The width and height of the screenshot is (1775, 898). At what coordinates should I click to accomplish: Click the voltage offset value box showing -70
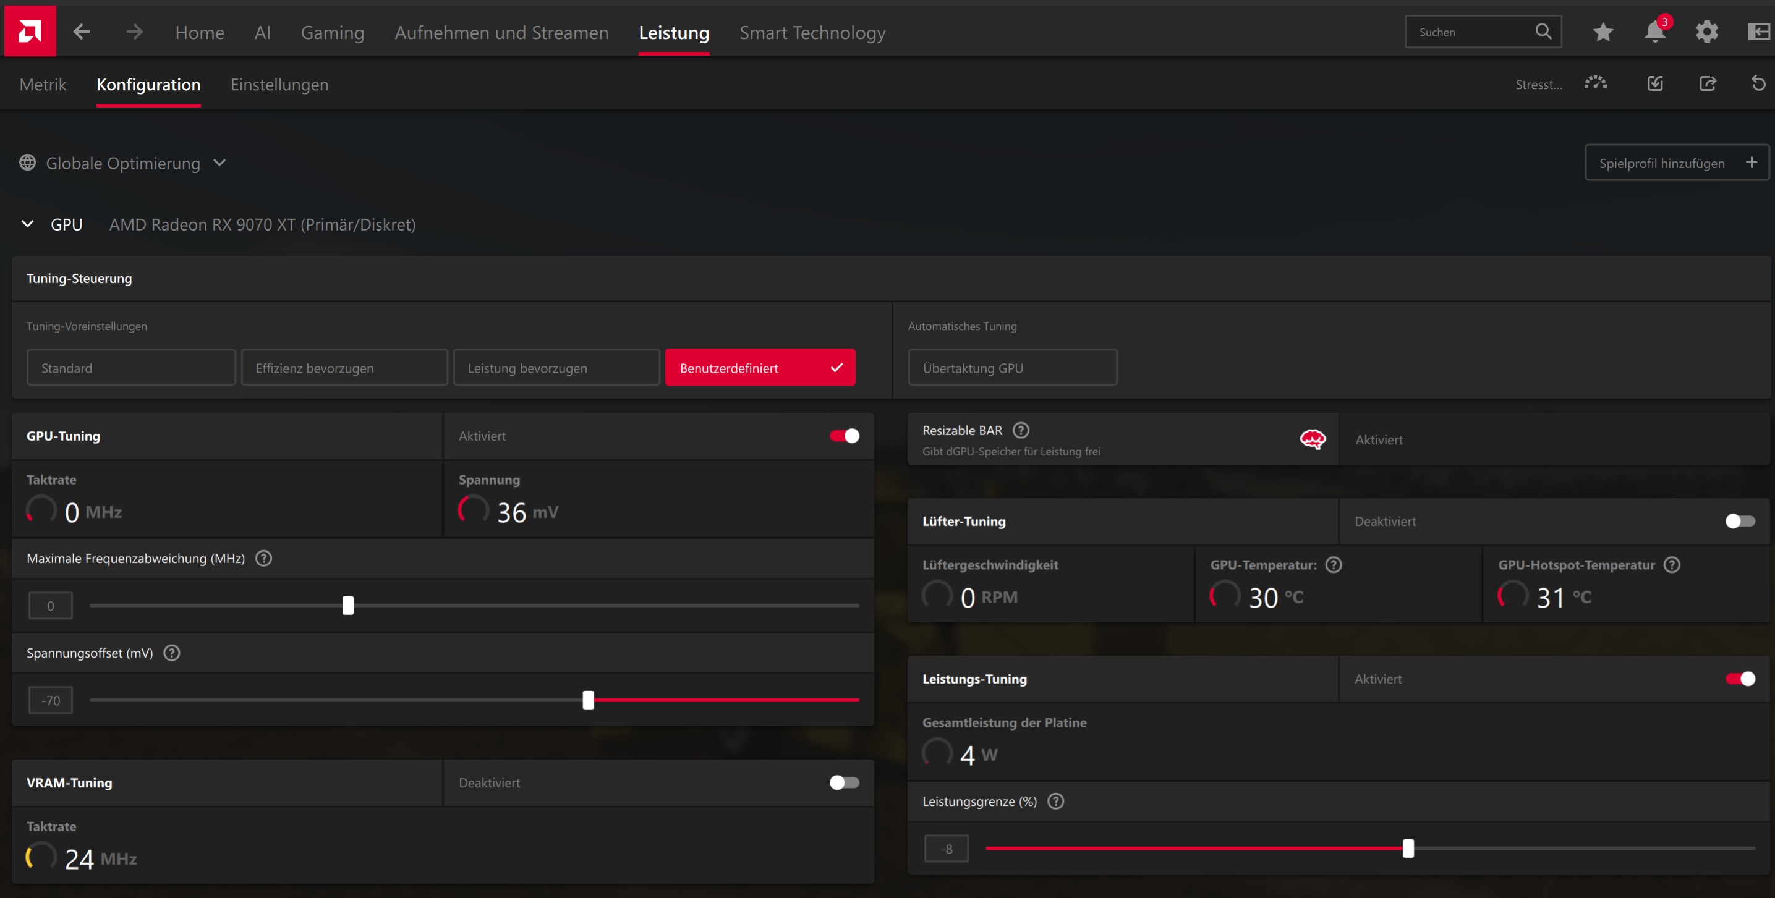click(x=50, y=700)
